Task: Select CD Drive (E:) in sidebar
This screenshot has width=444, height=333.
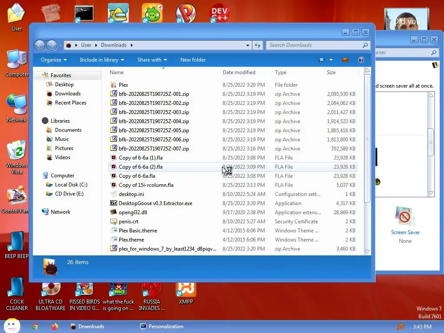Action: [69, 194]
